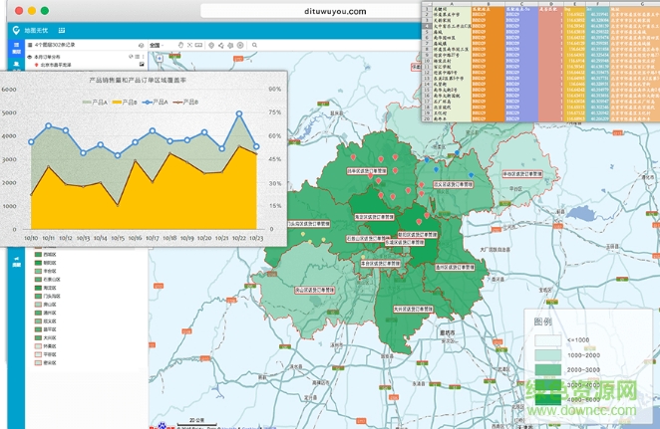Viewport: 660px width, 429px height.
Task: Click the 大兴区 legend entry
Action: pos(50,337)
